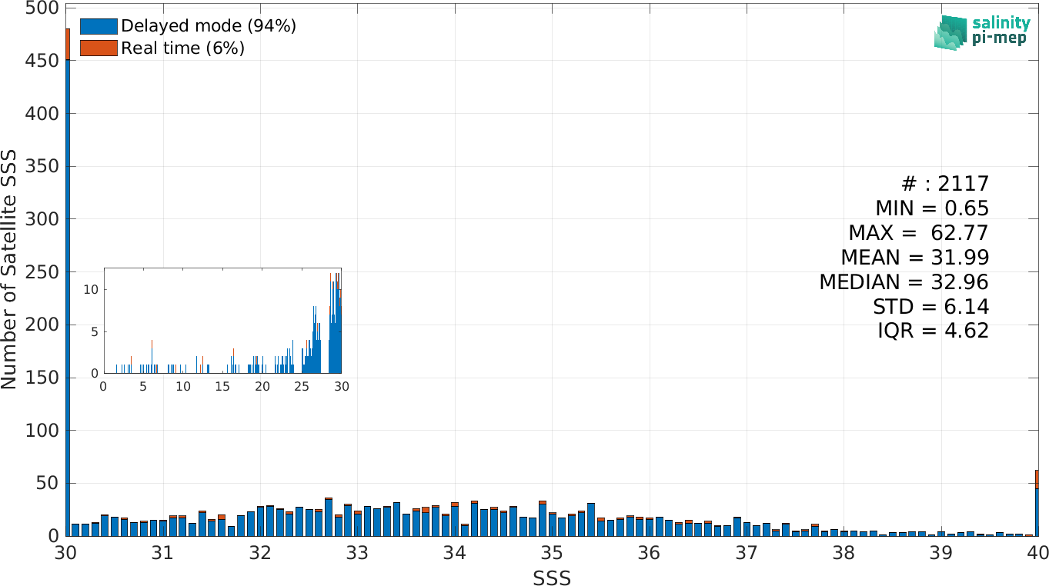This screenshot has height=586, width=1049.
Task: Click the orange Real time legend swatch
Action: click(99, 48)
